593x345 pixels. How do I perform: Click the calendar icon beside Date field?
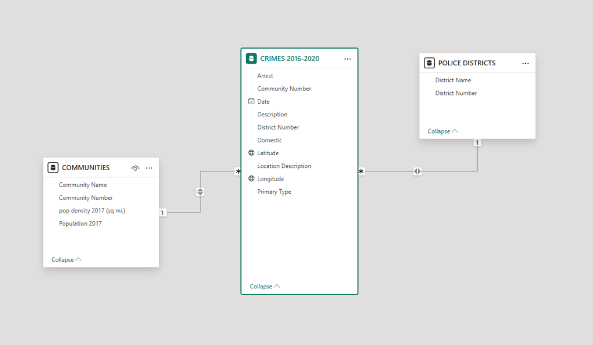[251, 101]
